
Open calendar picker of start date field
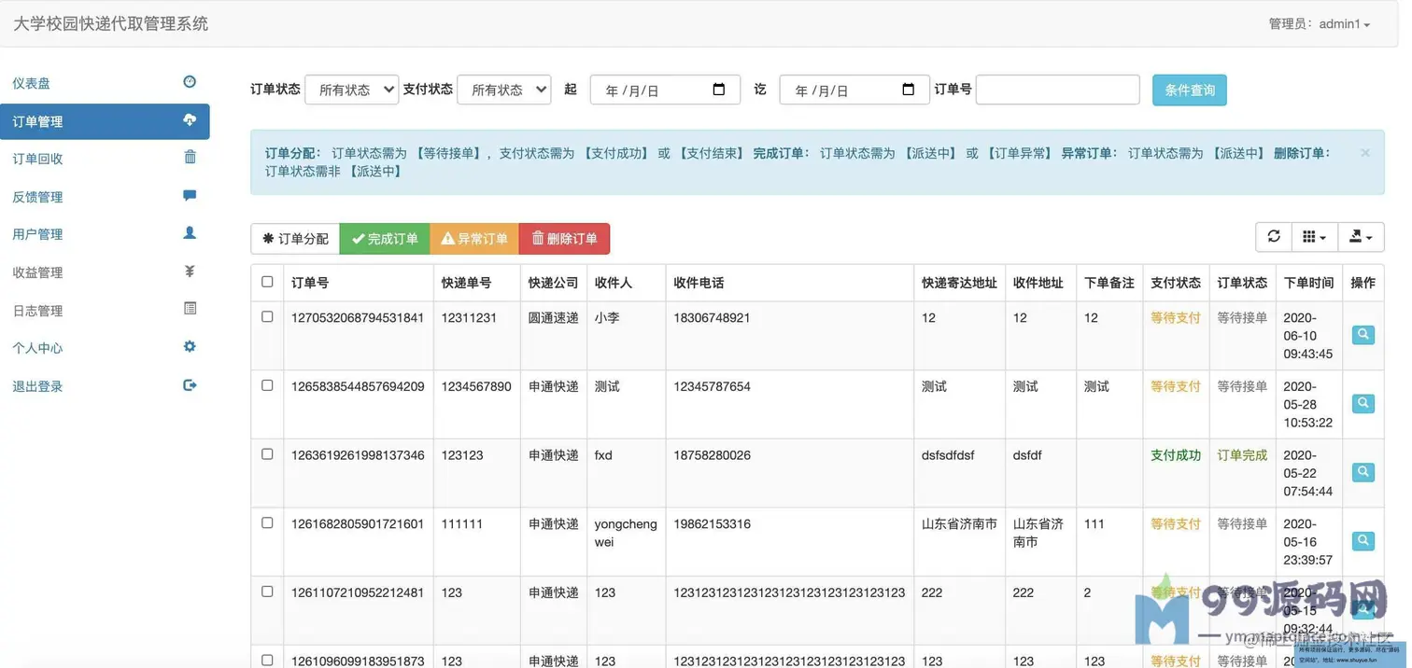719,90
